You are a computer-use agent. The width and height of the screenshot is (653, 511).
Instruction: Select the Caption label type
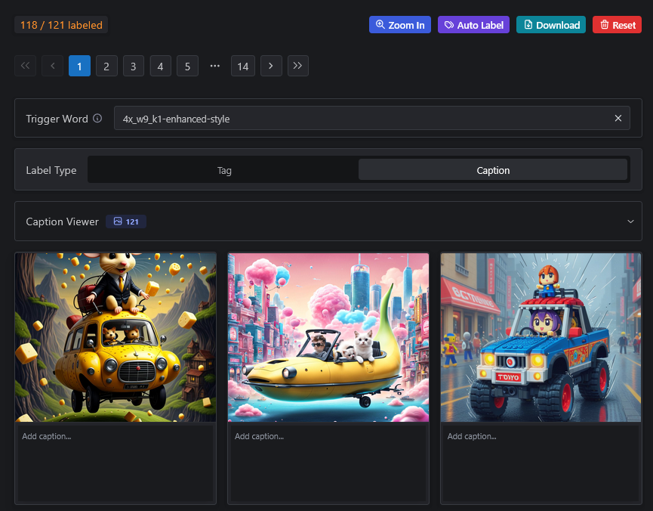[493, 170]
